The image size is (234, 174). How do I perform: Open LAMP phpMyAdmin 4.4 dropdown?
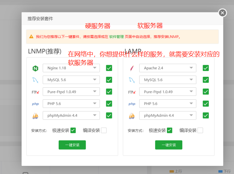pyautogui.click(x=168, y=115)
